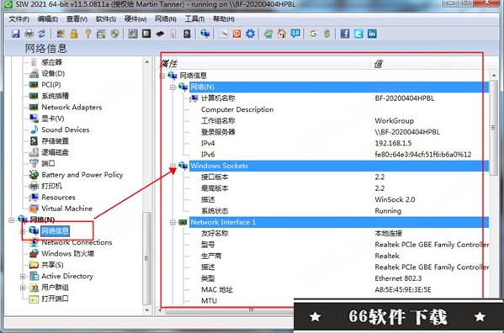Select Network Connections in the tree
The height and width of the screenshot is (333, 504).
click(x=77, y=242)
